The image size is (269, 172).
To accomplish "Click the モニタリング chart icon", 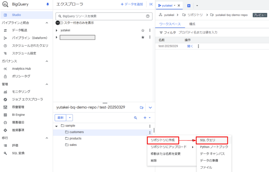I will [5, 92].
